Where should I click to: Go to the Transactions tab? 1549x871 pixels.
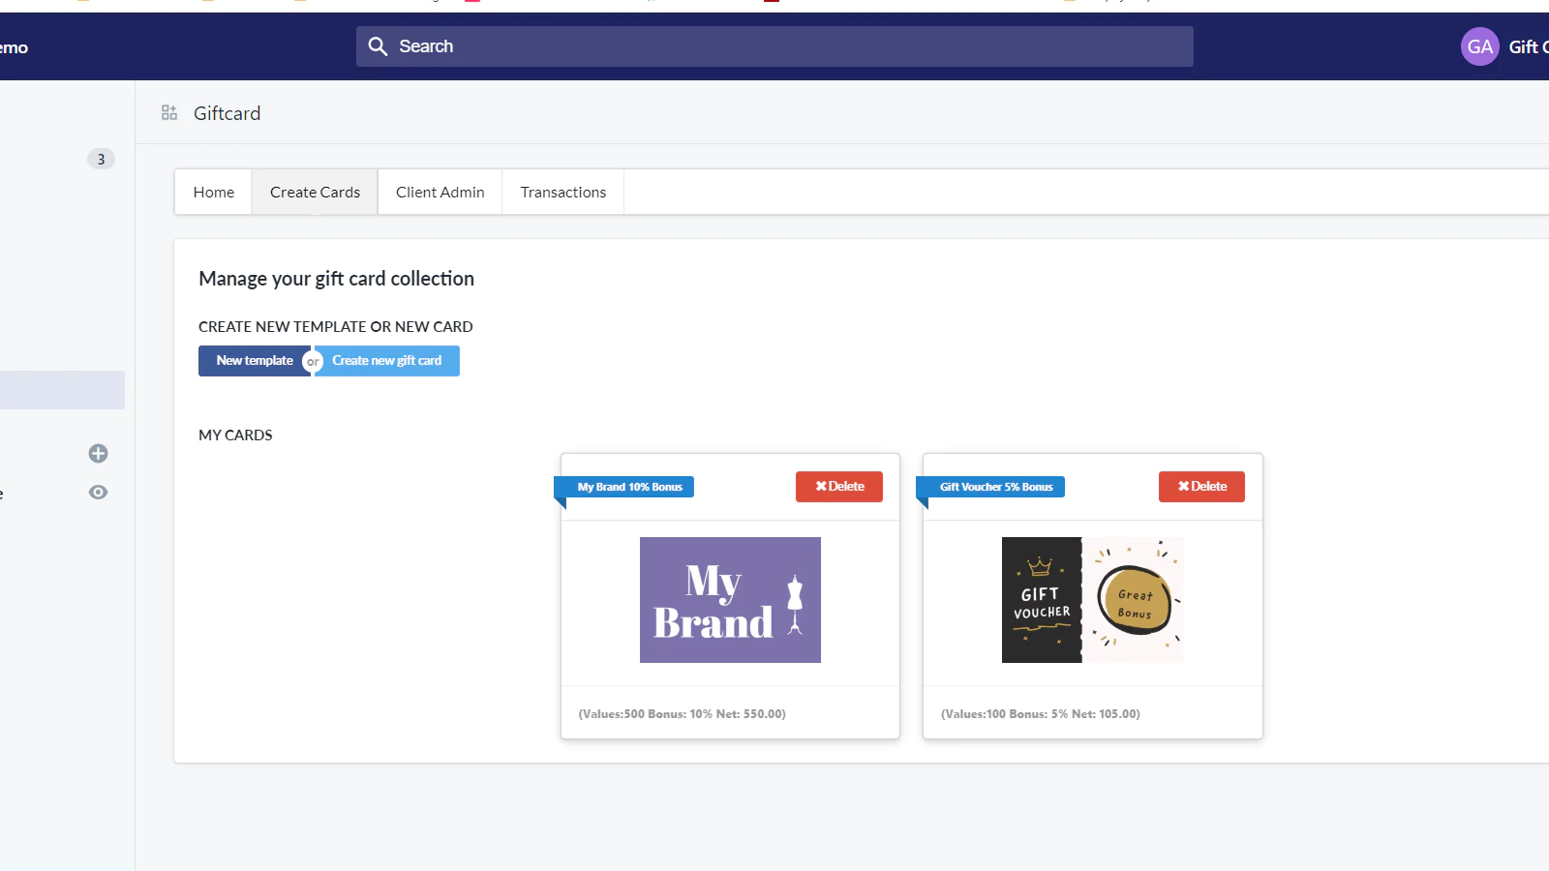point(562,193)
